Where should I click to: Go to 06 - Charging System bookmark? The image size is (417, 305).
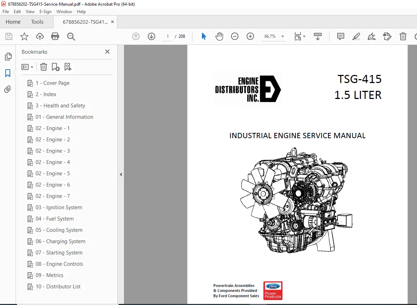[x=60, y=241]
